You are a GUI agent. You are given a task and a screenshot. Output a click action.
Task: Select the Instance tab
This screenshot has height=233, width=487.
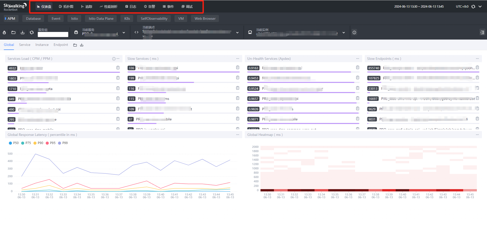pos(42,45)
